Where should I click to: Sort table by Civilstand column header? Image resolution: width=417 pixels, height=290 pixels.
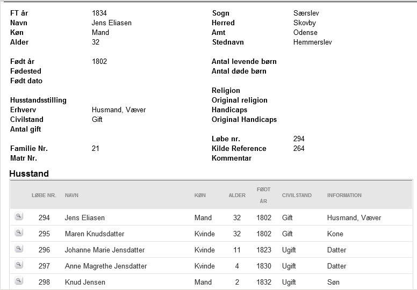pyautogui.click(x=297, y=195)
